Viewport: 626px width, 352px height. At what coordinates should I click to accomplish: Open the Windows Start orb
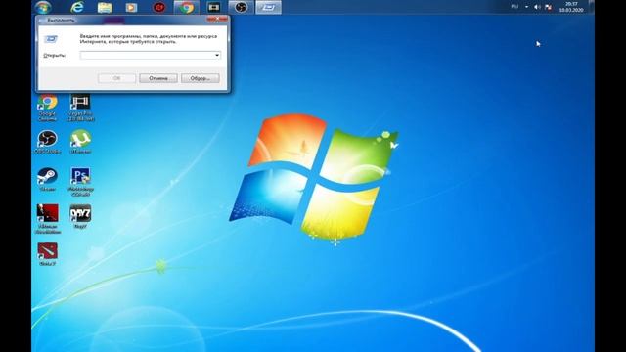pyautogui.click(x=43, y=7)
